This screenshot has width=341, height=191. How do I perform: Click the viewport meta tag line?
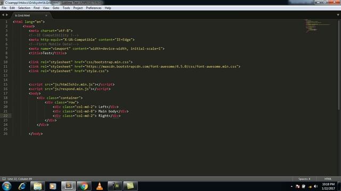point(96,49)
